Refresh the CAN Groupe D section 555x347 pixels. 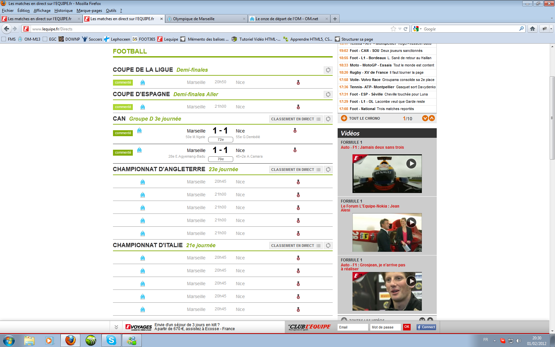point(328,119)
